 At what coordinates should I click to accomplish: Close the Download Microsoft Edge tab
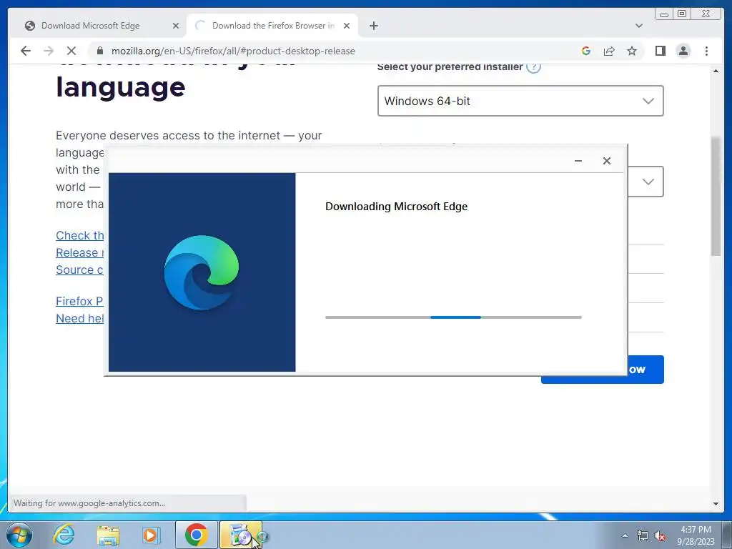pos(176,26)
